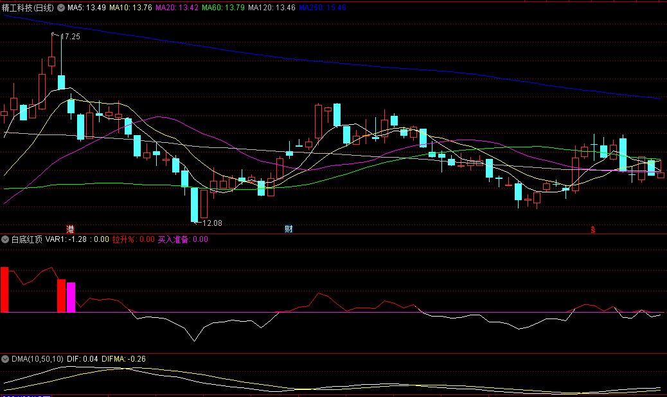Click the green MA60: 13.79 label
The image size is (667, 397).
tap(224, 8)
